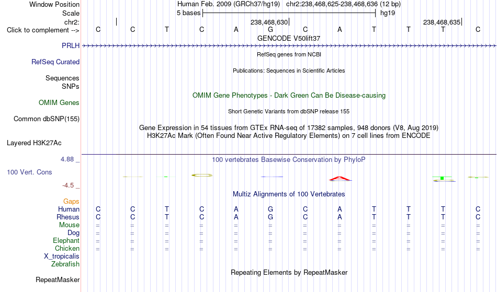Viewport: 497px width, 292px height.
Task: Select the 'chr2:238,468,625-238,468,636 (12 bp)' position text
Action: [343, 4]
